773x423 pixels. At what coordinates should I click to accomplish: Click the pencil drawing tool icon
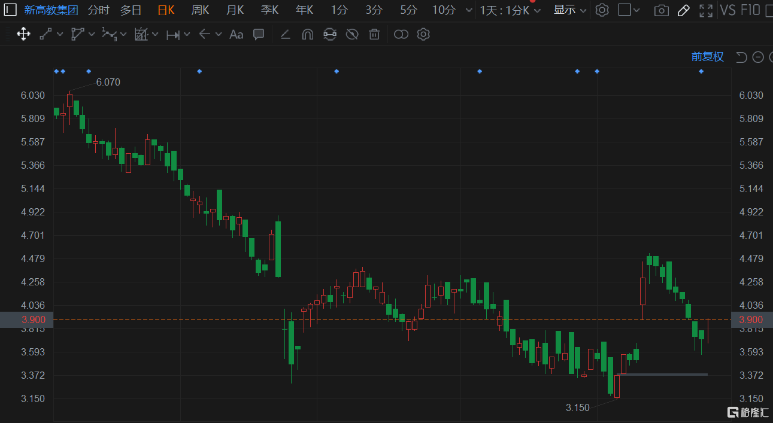tap(683, 10)
